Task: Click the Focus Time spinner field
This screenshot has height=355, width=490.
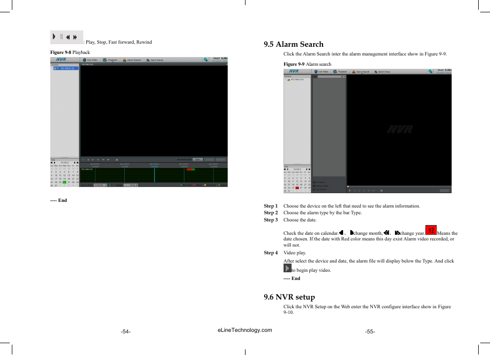Action: pos(100,185)
